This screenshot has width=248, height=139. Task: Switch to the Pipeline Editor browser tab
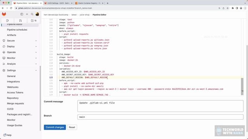28,3
